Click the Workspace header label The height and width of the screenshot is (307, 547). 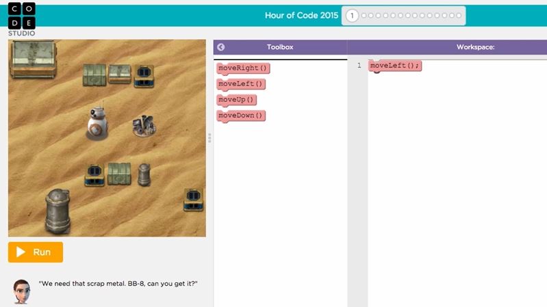[x=476, y=47]
